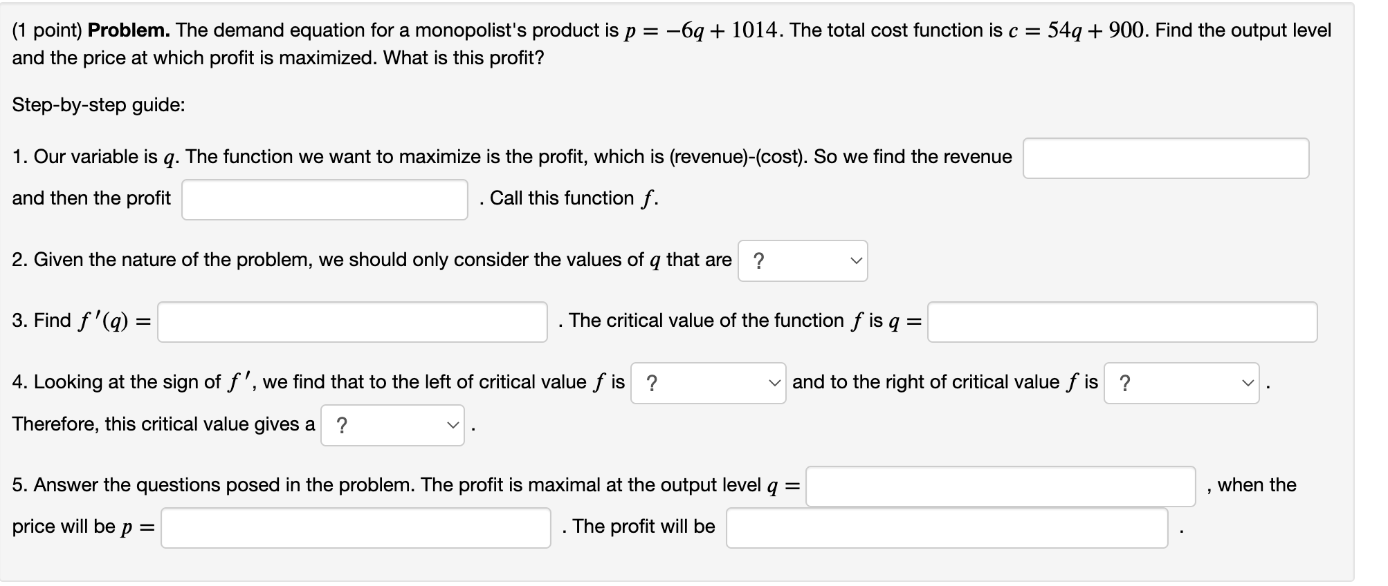The image size is (1388, 586).
Task: Expand the chevron on the left-sign selector
Action: (773, 384)
